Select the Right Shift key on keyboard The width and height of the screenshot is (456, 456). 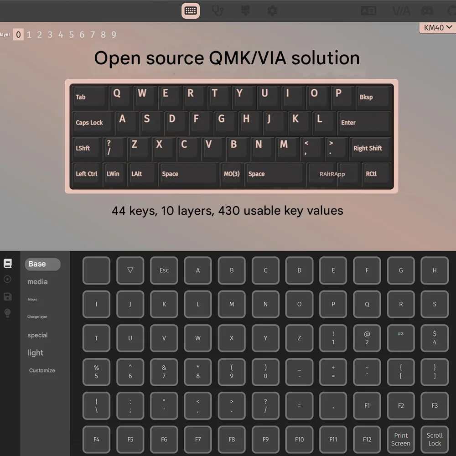pyautogui.click(x=370, y=148)
